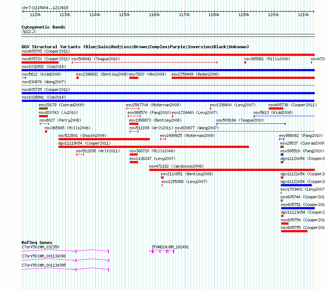Open the nsv605744 (Cooper2011) label
Image resolution: width=325 pixels, height=290 pixels.
(x=303, y=197)
